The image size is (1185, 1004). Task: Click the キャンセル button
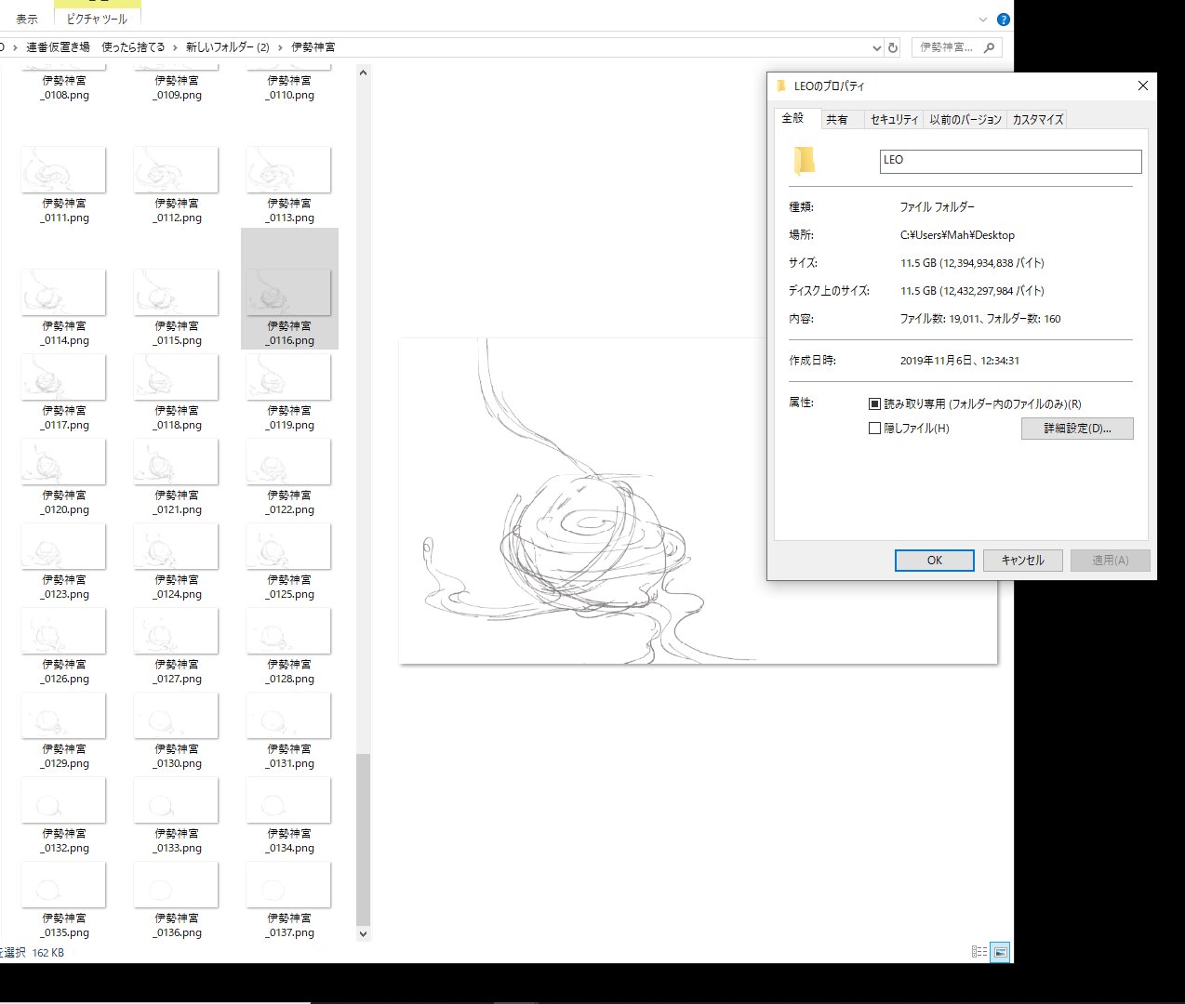(1022, 561)
